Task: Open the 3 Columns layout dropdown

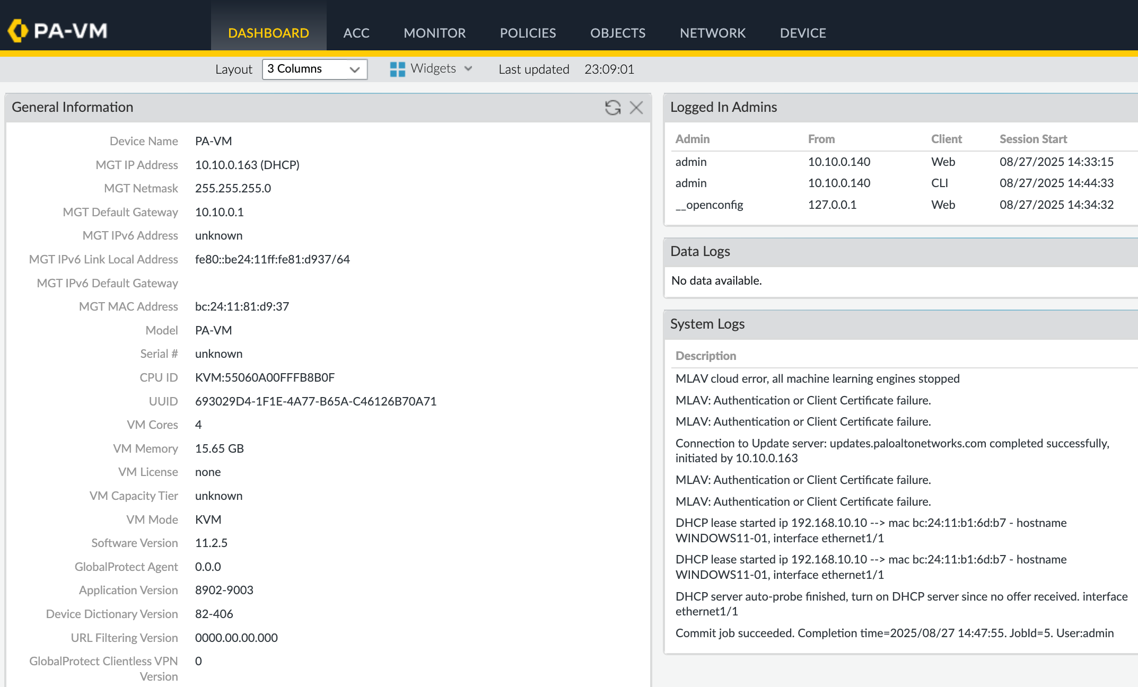Action: point(314,69)
